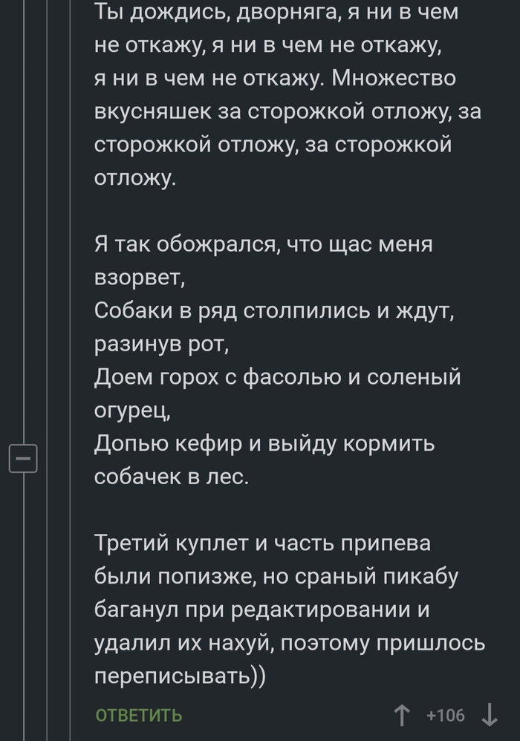This screenshot has width=520, height=741.
Task: Click the phrase "собачек в лес."
Action: [172, 477]
